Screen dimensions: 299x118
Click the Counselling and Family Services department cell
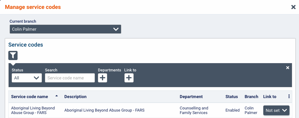coord(194,110)
